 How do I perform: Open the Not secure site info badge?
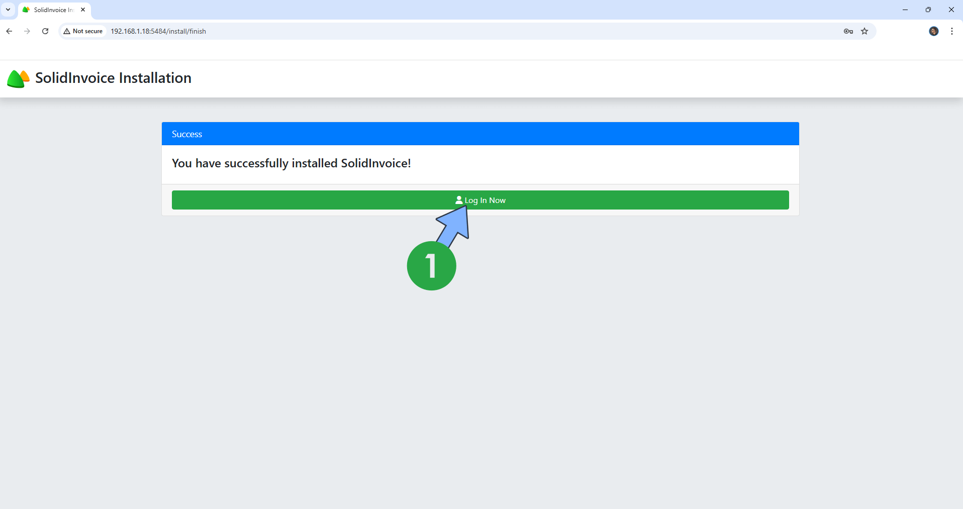click(83, 31)
